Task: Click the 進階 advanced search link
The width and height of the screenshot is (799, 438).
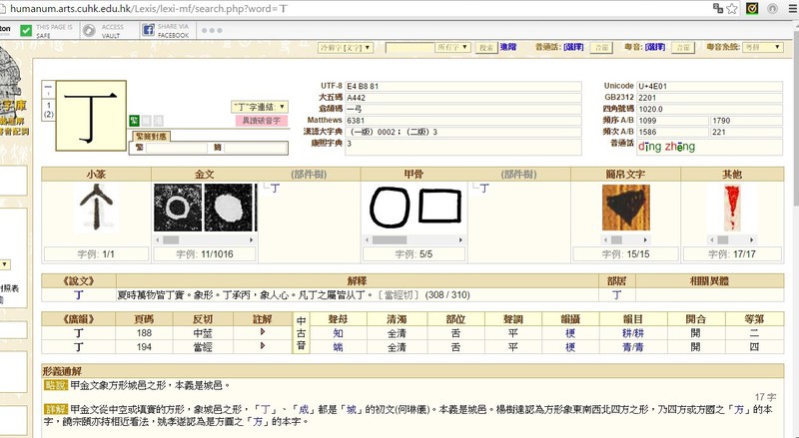Action: click(x=508, y=47)
